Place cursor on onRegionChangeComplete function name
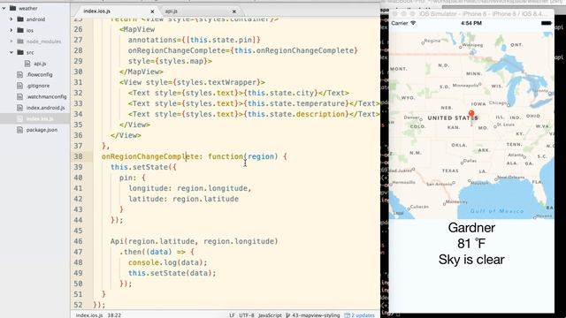Screen dimensions: 566x318 pos(149,156)
